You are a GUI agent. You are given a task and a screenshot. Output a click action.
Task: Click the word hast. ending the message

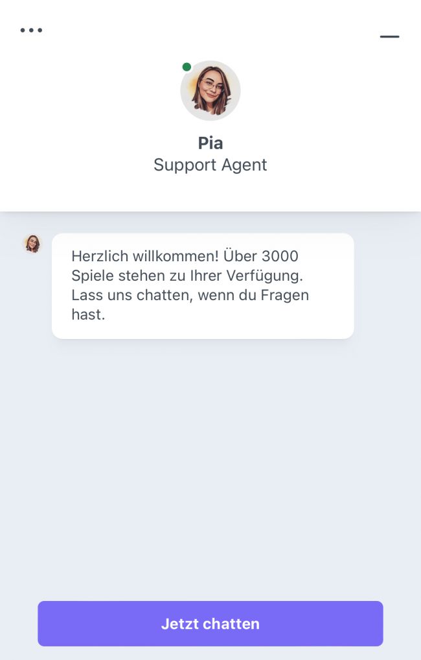point(88,316)
